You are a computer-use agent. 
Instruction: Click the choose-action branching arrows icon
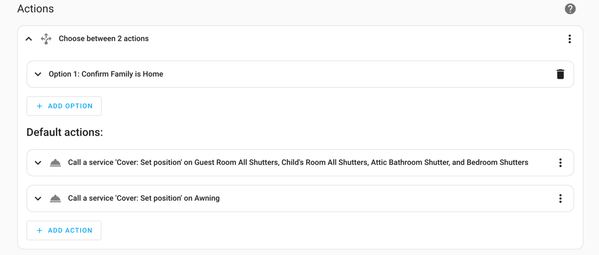(46, 39)
